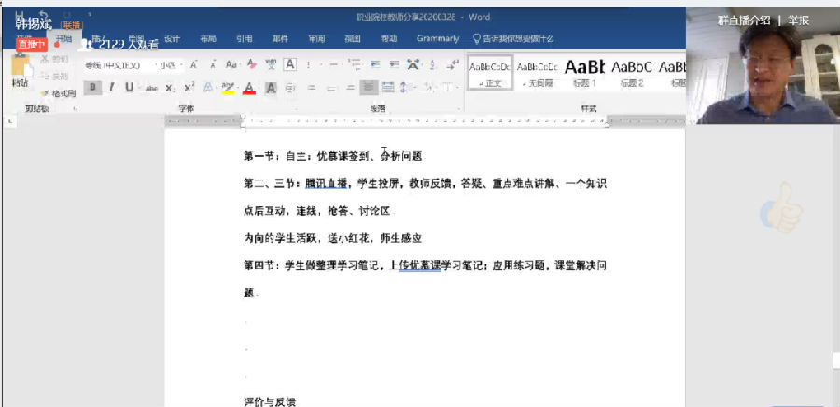The height and width of the screenshot is (407, 840).
Task: Click the red font color swatch
Action: tap(249, 88)
